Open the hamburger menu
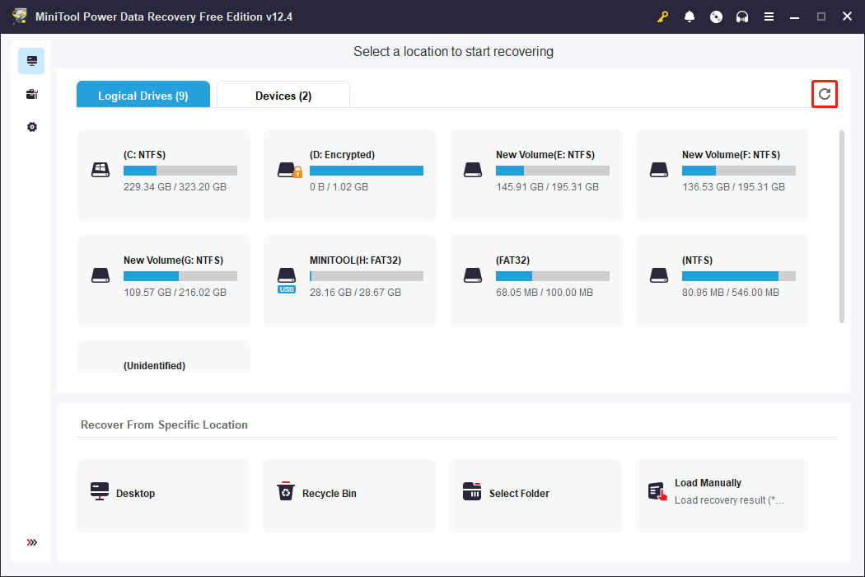Screen dimensions: 865x577 pyautogui.click(x=769, y=16)
